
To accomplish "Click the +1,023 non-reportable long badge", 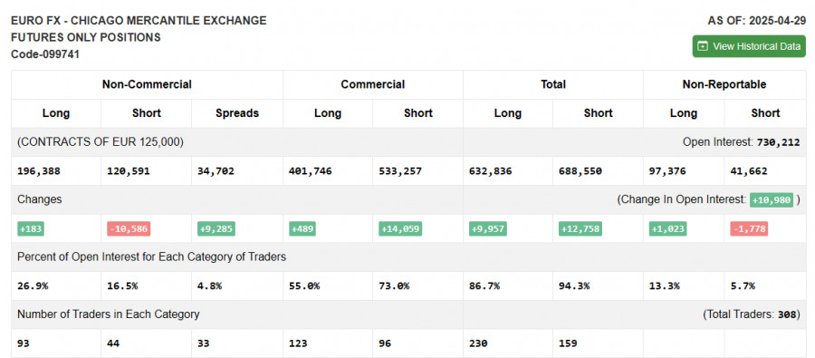I will tap(667, 229).
